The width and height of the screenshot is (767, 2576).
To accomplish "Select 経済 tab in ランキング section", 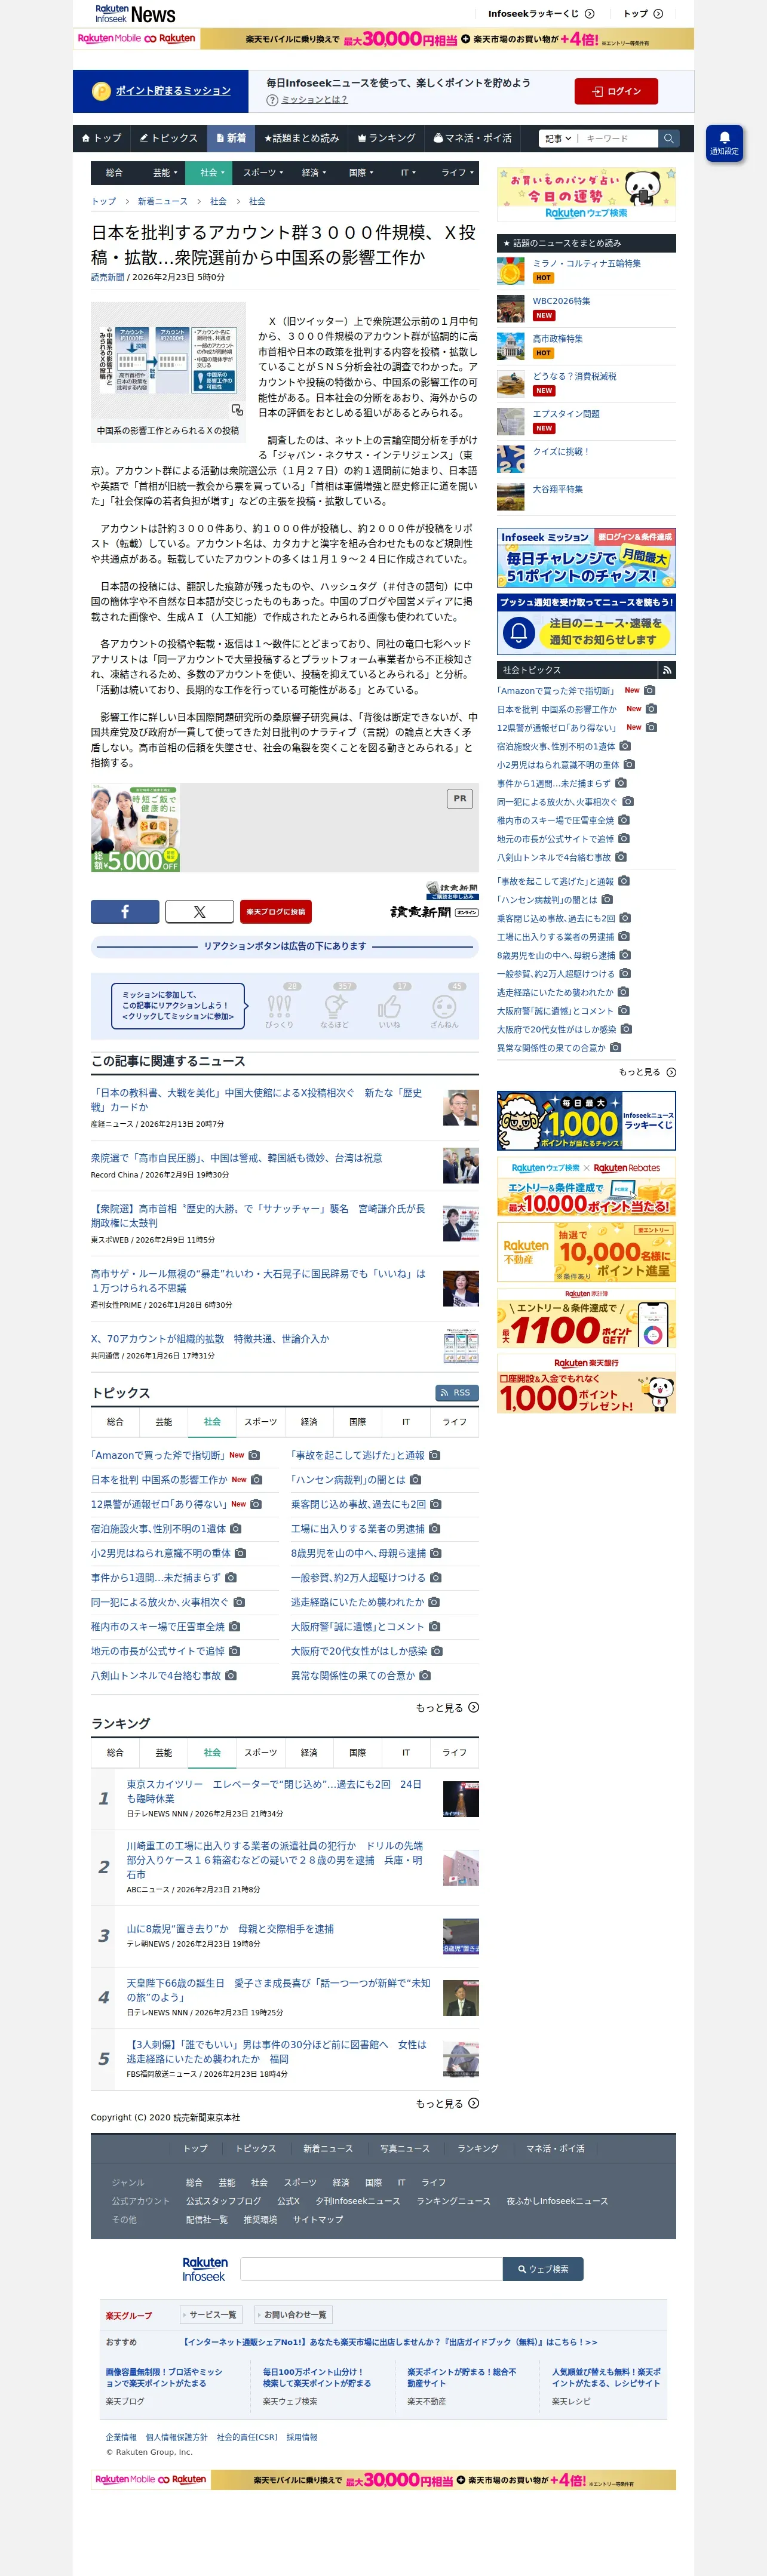I will (x=309, y=1753).
